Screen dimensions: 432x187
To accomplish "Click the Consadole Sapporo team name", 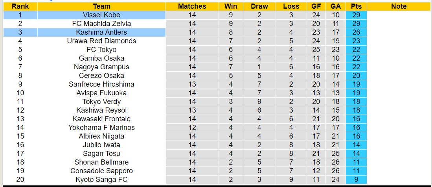I will (x=101, y=171).
